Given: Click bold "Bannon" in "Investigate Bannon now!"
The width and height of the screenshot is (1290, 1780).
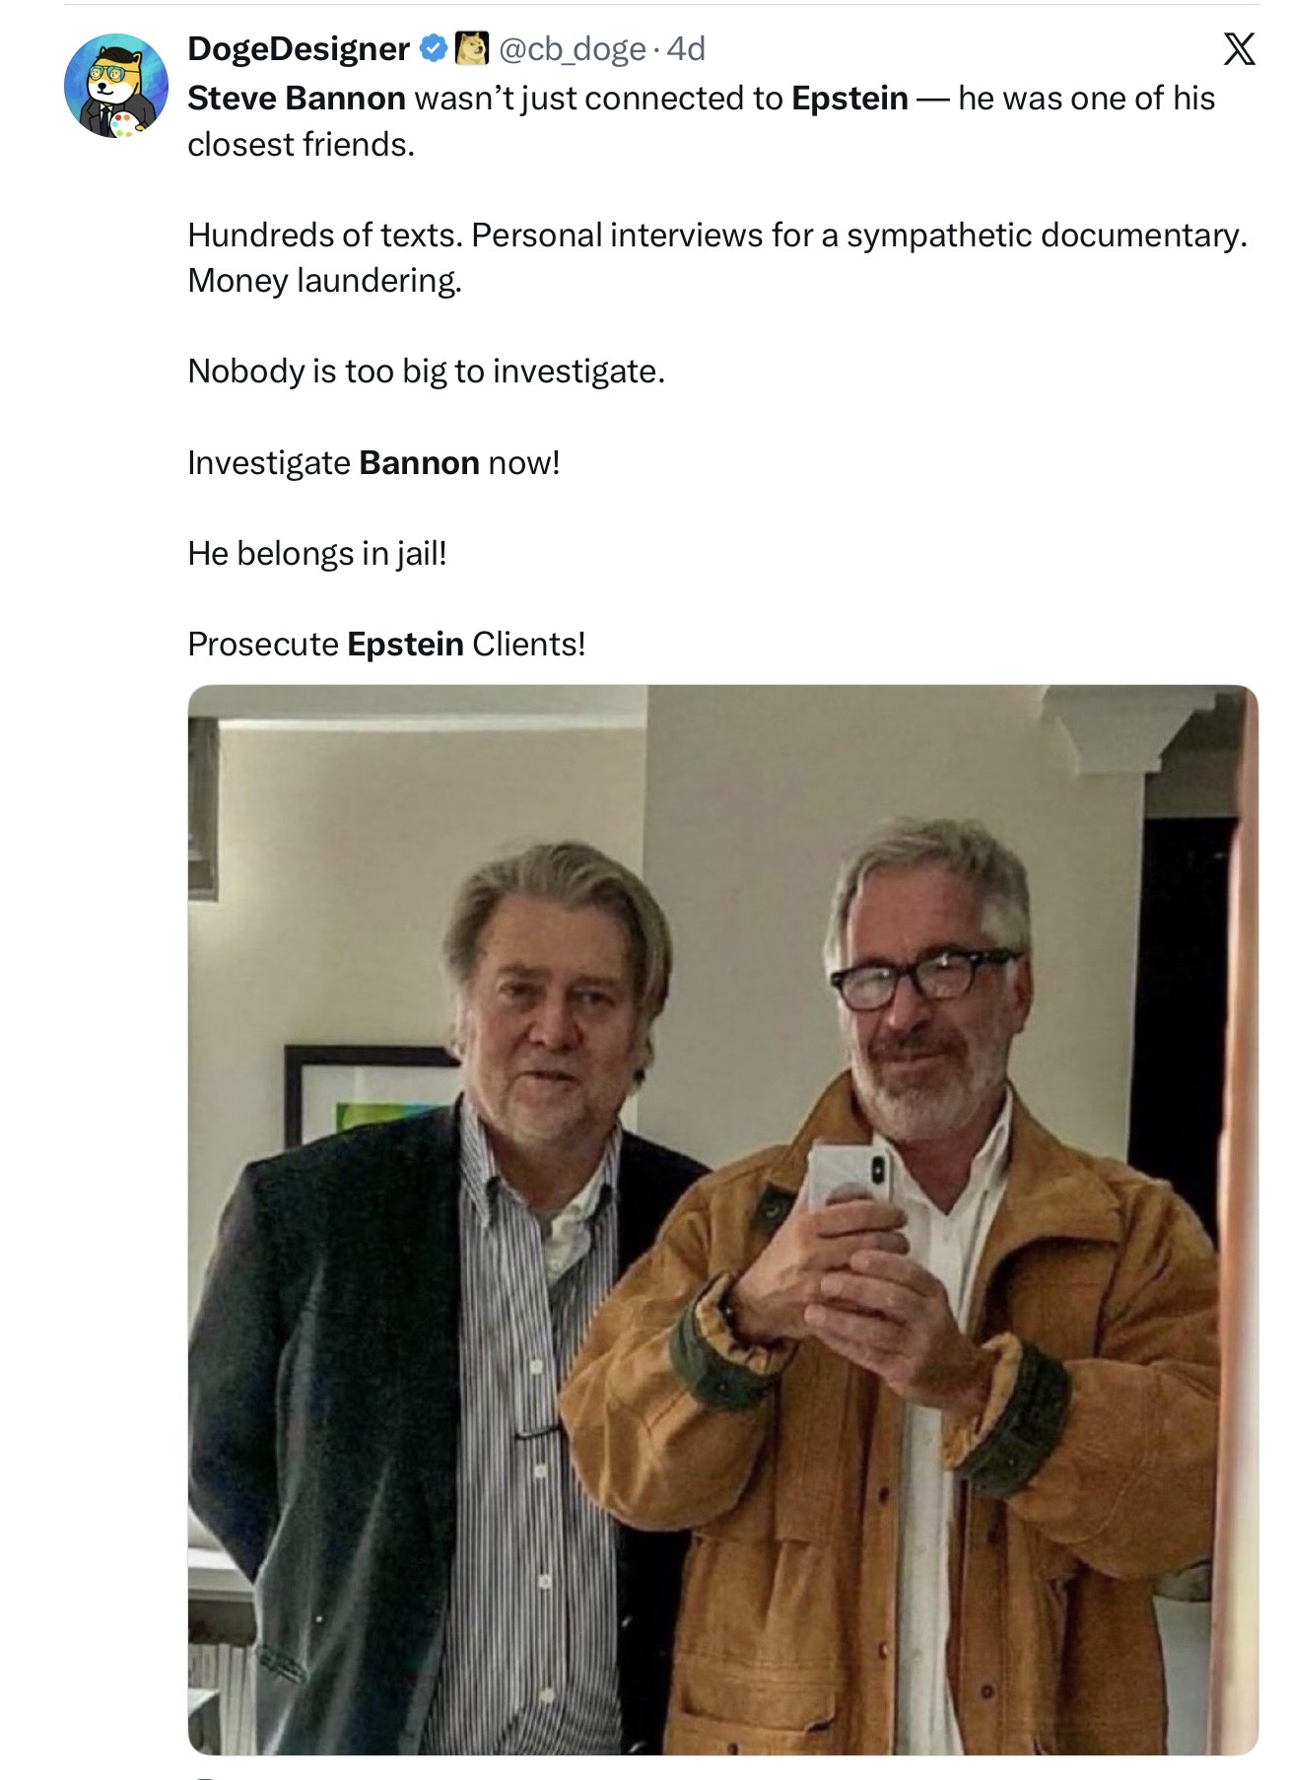Looking at the screenshot, I should point(419,463).
